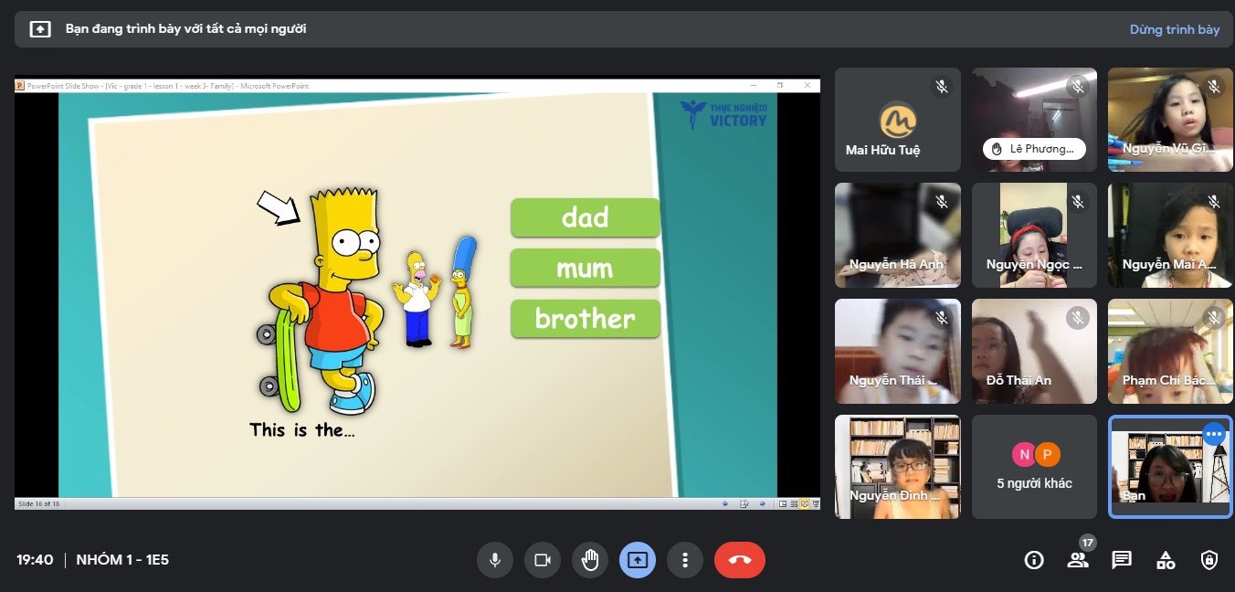The width and height of the screenshot is (1235, 592).
Task: Expand the 5 người khác tile
Action: coord(1034,467)
